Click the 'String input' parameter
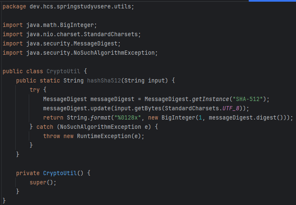This screenshot has width=296, height=205. pyautogui.click(x=145, y=80)
